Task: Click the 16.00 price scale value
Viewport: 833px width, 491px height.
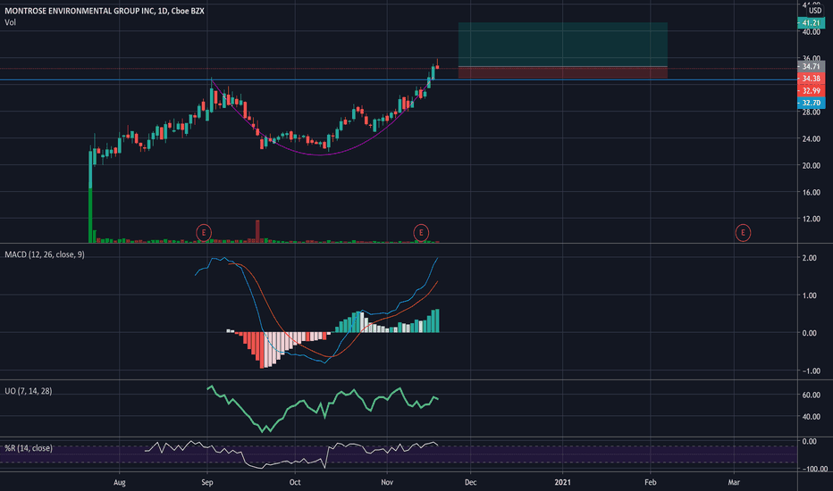Action: click(812, 192)
